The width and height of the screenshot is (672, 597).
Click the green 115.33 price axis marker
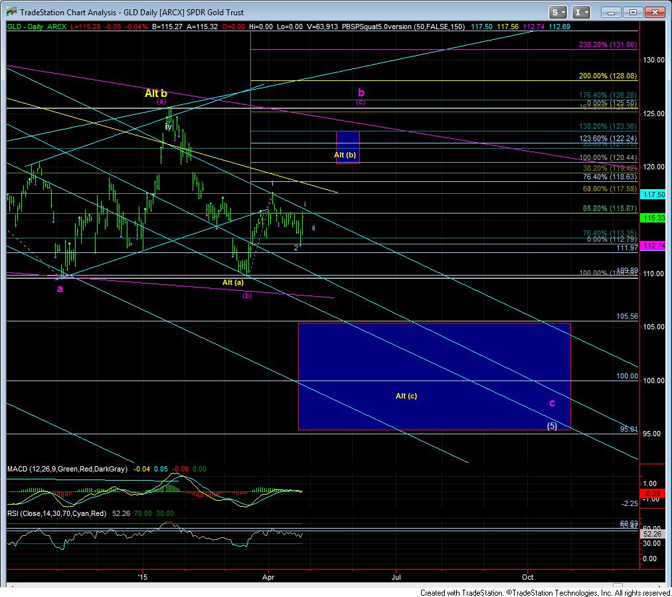[x=652, y=218]
